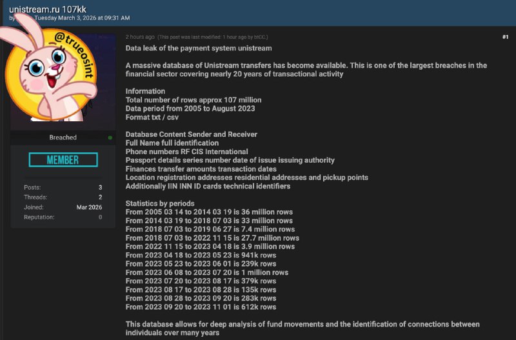The image size is (516, 340).
Task: Click the 'Information' heading in the post
Action: click(x=145, y=91)
